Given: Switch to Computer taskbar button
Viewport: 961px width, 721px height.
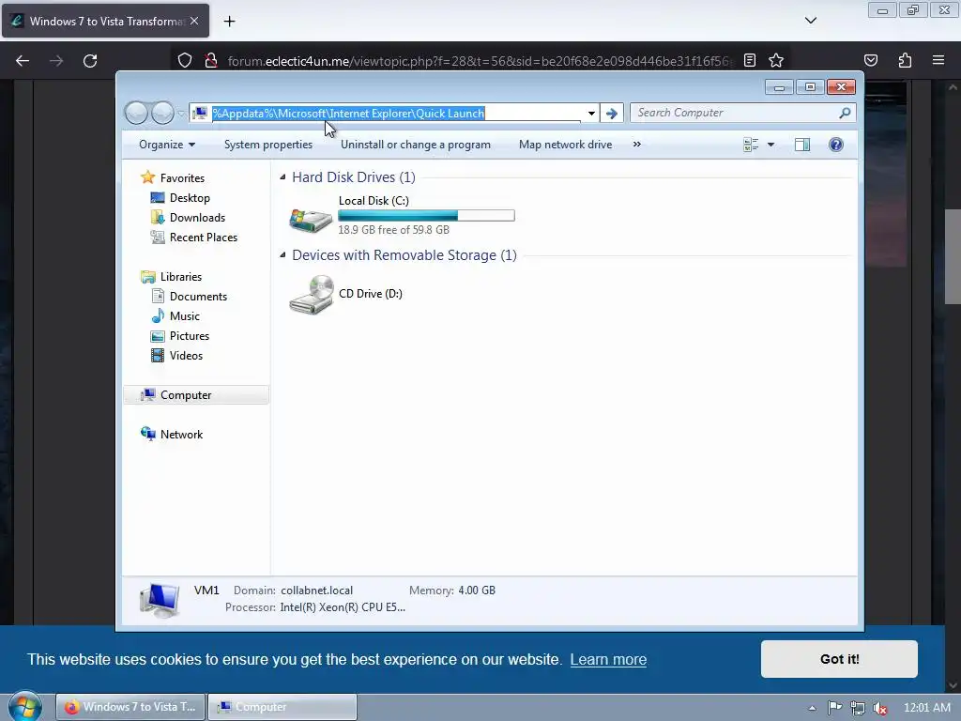Looking at the screenshot, I should point(282,707).
